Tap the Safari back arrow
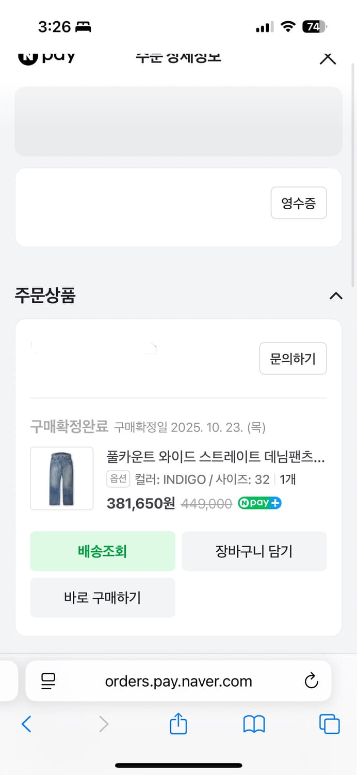Screen dimensions: 357x775 (x=26, y=724)
